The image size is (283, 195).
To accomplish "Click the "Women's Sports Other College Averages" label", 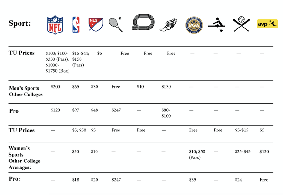I will [x=24, y=158].
